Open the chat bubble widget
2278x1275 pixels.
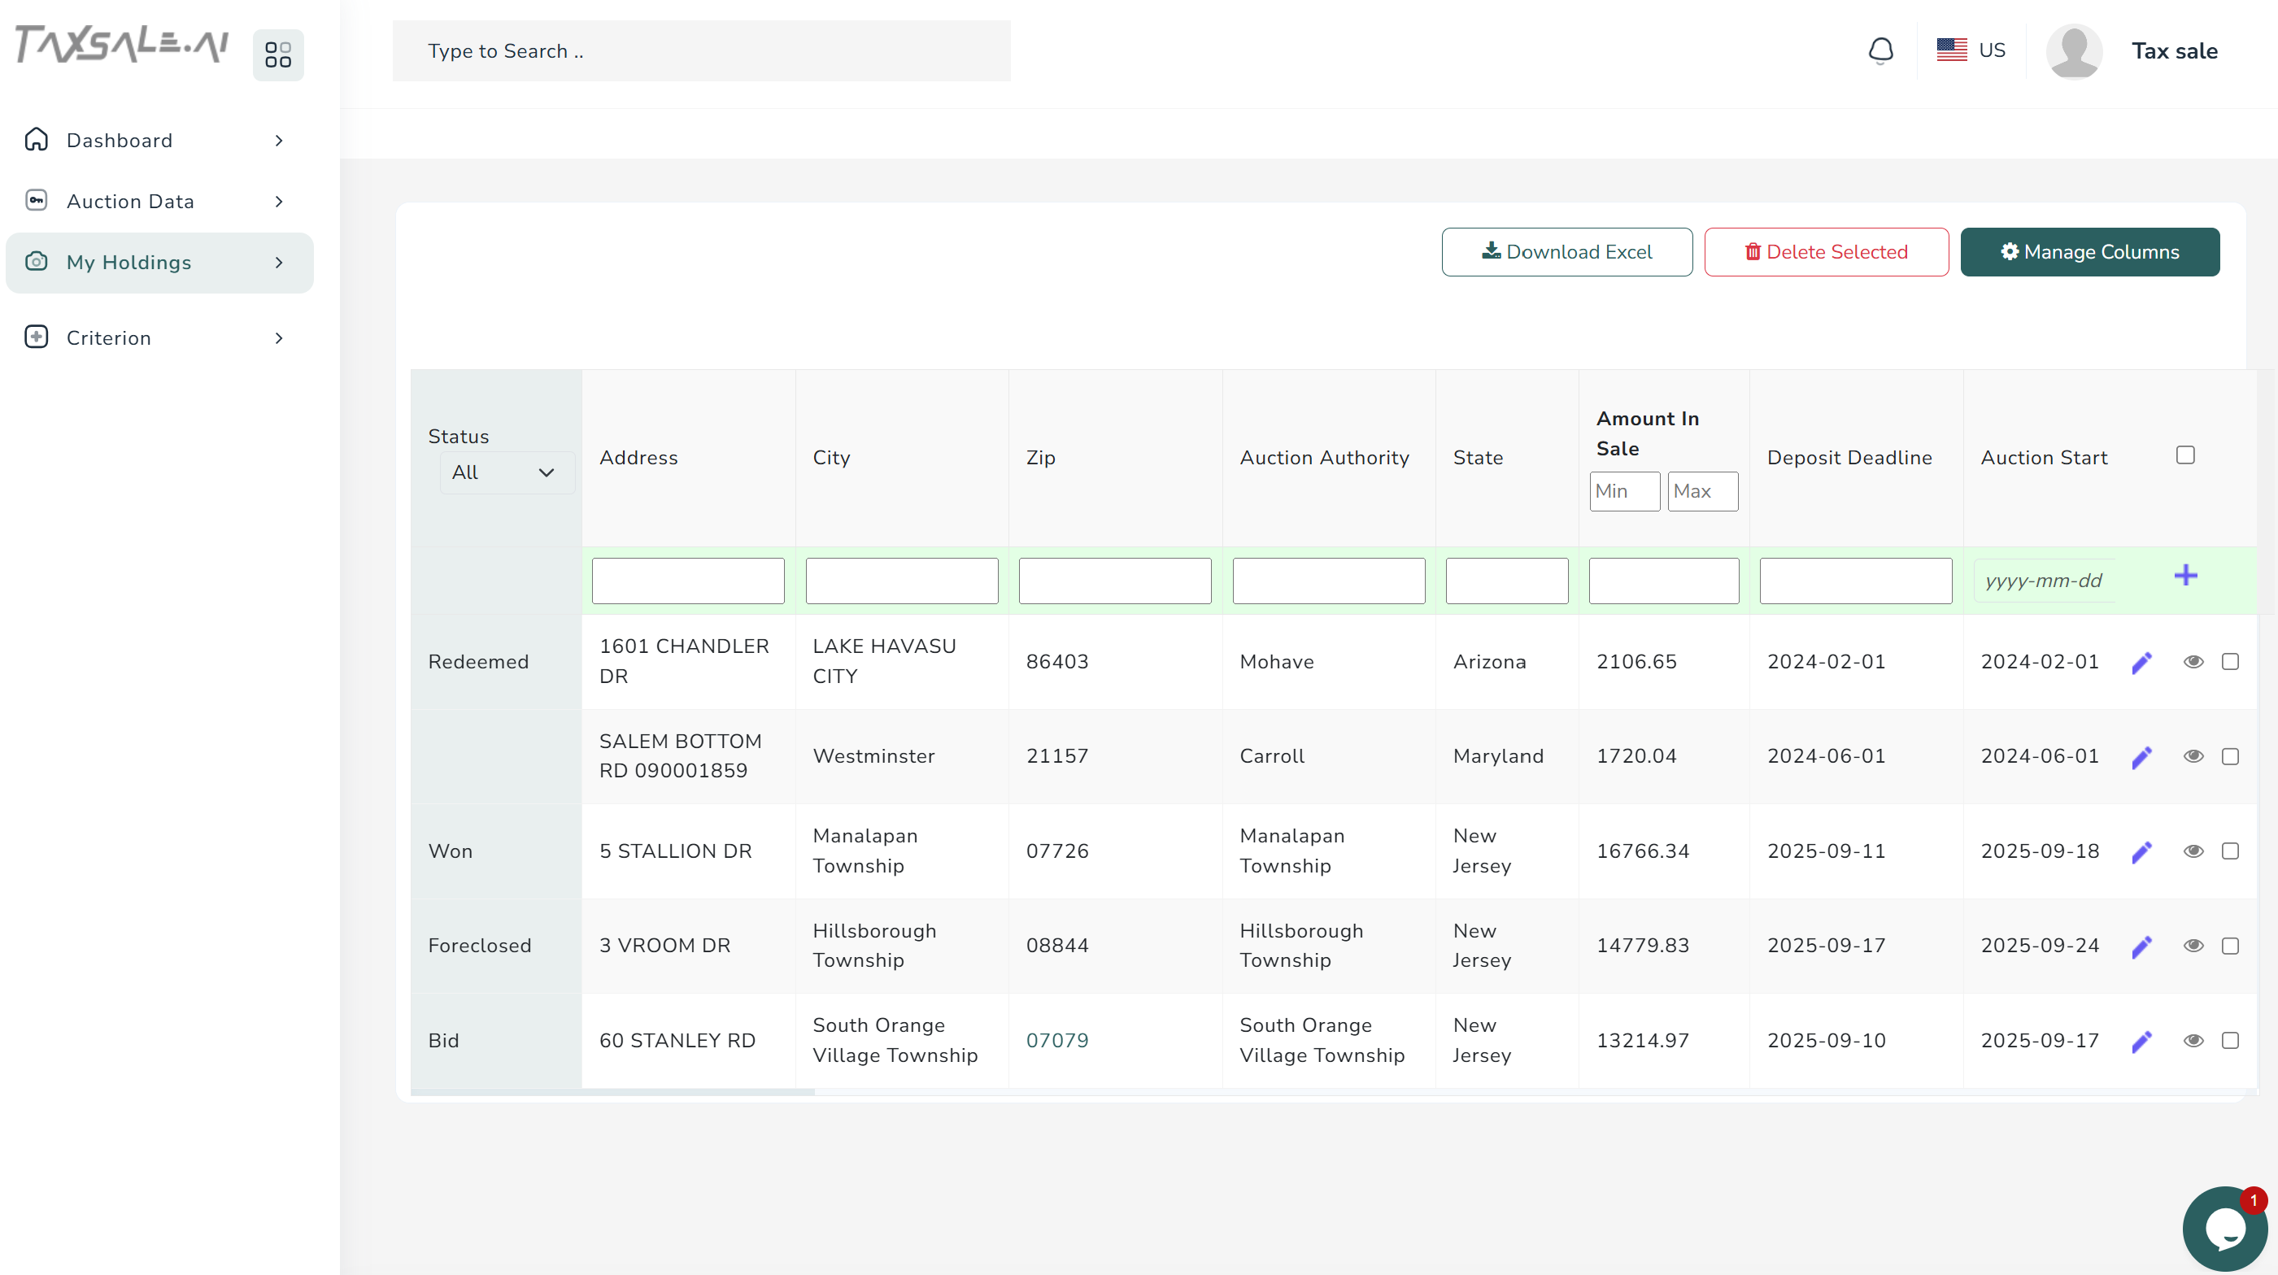coord(2224,1227)
